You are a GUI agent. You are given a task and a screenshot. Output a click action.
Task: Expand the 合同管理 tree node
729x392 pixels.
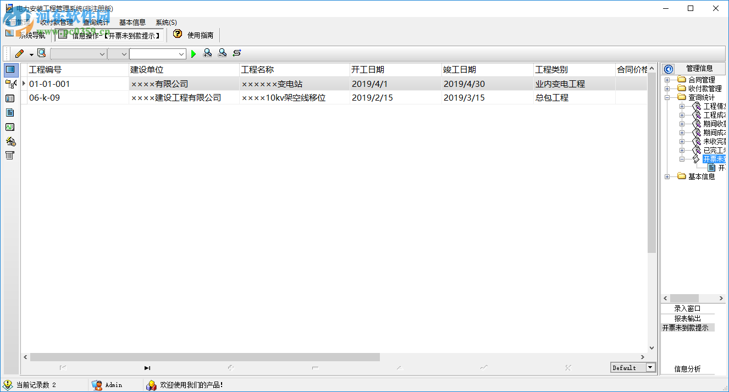[667, 80]
